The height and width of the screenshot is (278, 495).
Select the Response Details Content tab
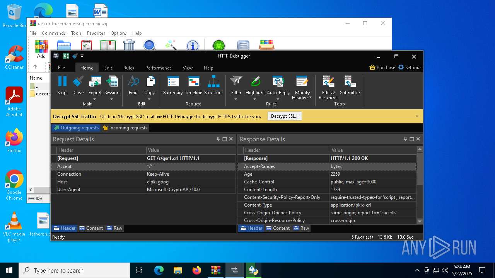click(278, 228)
